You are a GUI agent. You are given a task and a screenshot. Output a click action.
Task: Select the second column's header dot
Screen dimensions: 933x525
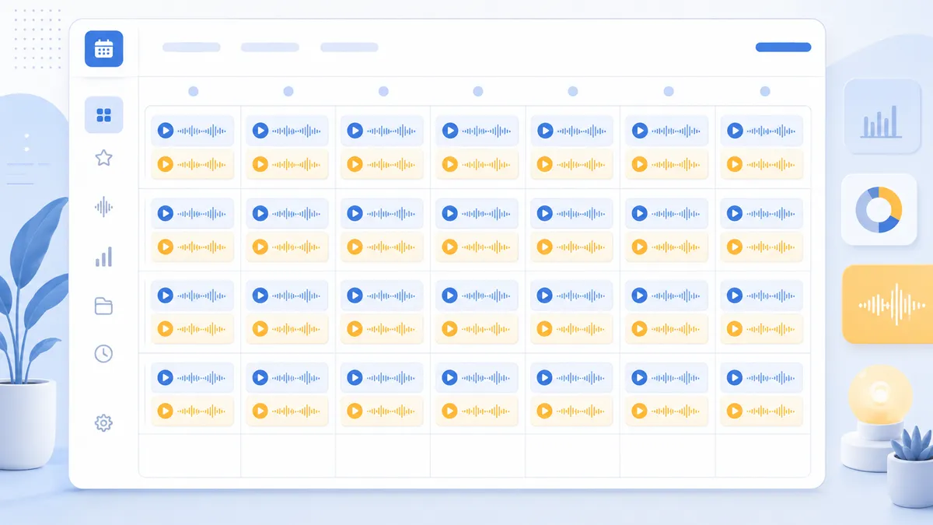click(x=288, y=91)
